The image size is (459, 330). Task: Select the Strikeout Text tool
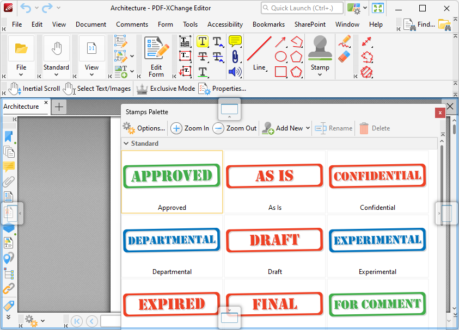[203, 57]
